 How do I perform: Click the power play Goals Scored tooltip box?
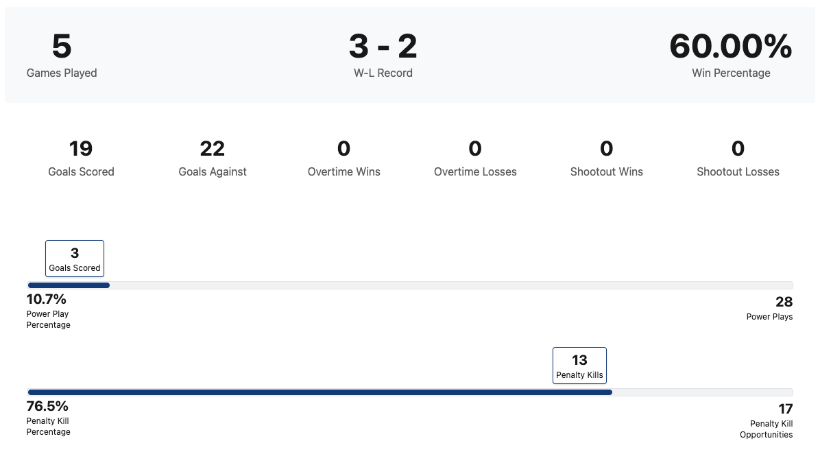pos(75,259)
